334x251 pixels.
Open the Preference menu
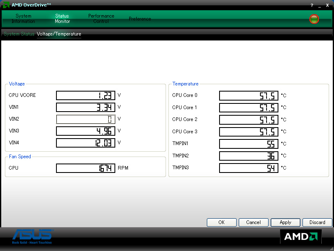(140, 19)
